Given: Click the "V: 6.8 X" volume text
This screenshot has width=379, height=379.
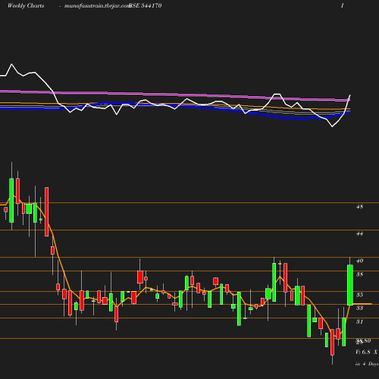Looking at the screenshot, I should coord(366,352).
